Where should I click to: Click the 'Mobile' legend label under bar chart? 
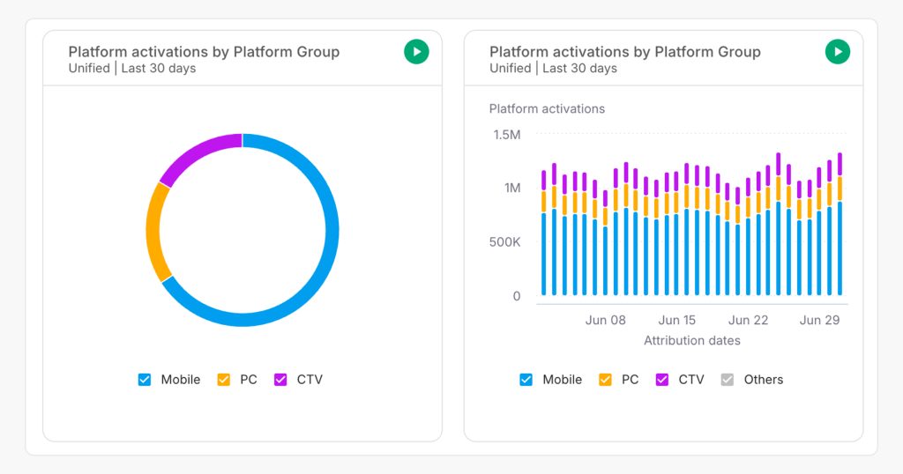tap(562, 380)
